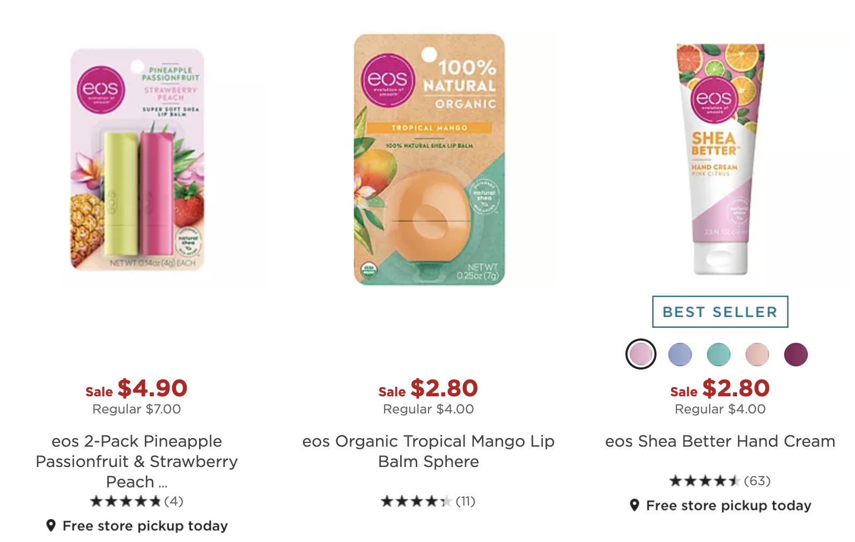
Task: Open eos Shea Better Hand Cream link
Action: 720,441
